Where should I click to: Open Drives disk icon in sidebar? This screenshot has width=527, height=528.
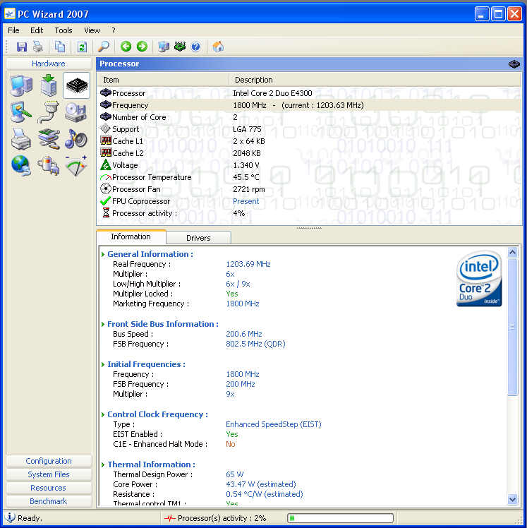[76, 112]
